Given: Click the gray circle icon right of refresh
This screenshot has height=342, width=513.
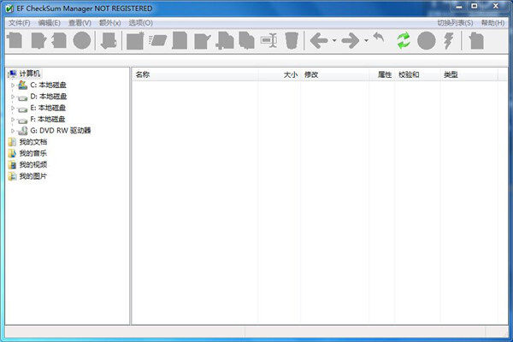Looking at the screenshot, I should (427, 40).
